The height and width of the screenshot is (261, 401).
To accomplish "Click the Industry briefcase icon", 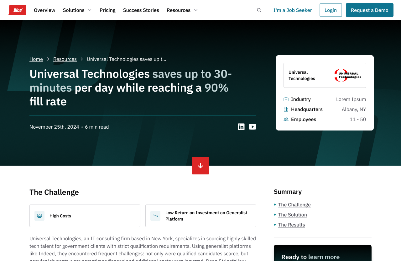I will pyautogui.click(x=286, y=99).
